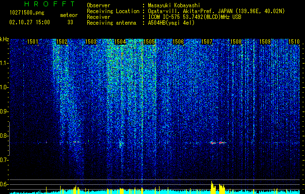
Task: Click the 1.1 frequency axis label
Action: pyautogui.click(x=4, y=63)
